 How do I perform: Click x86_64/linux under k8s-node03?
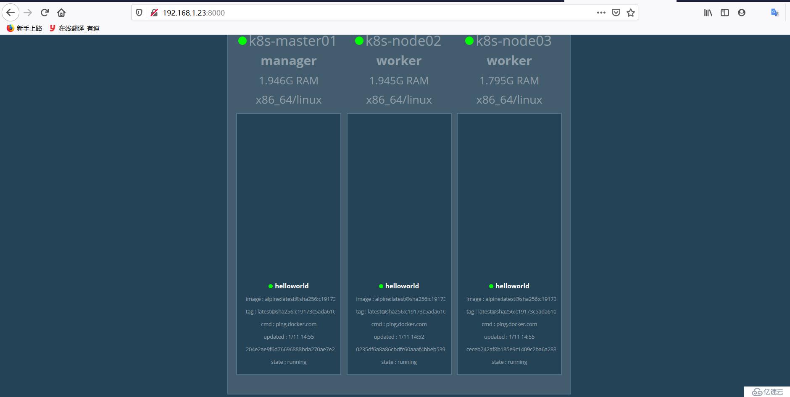[509, 100]
